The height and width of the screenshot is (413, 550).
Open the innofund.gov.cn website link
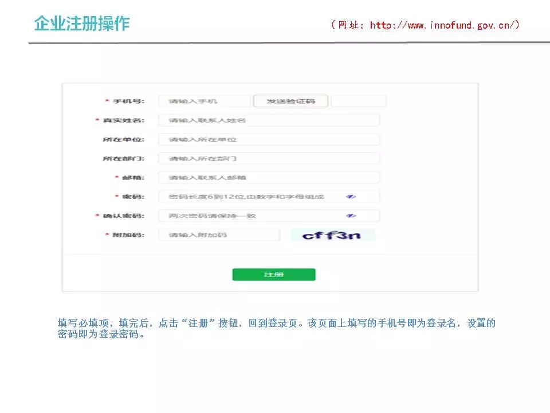point(444,25)
